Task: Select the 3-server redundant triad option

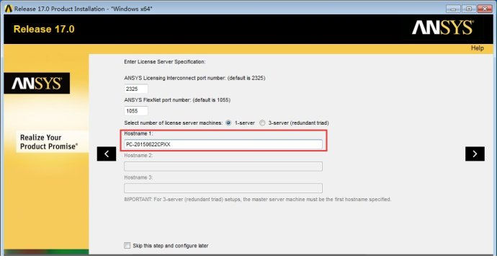Action: (x=262, y=123)
